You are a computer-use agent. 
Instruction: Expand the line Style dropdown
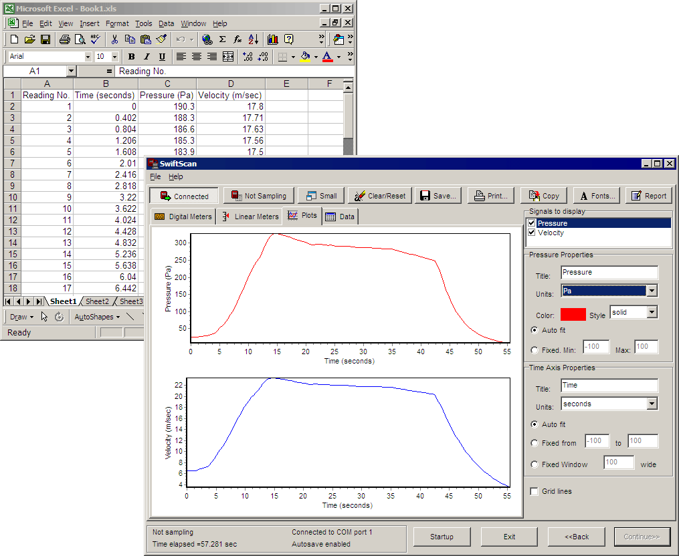tap(652, 313)
